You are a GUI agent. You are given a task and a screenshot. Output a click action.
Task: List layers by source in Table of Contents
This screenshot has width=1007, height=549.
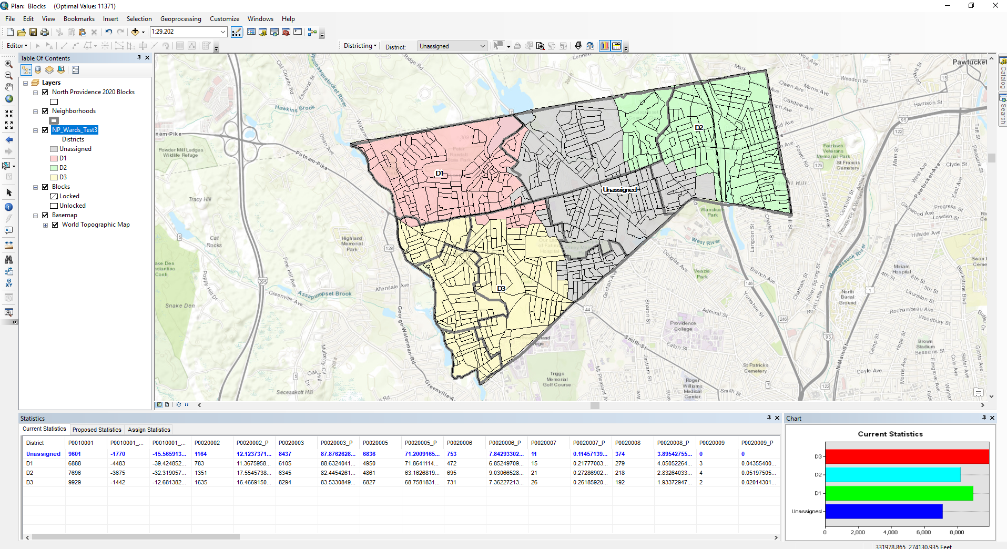[38, 70]
